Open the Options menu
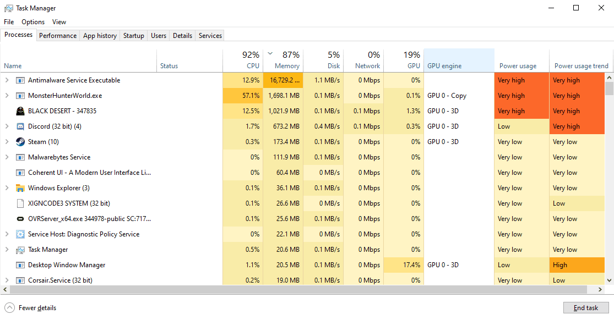The image size is (614, 320). tap(32, 21)
